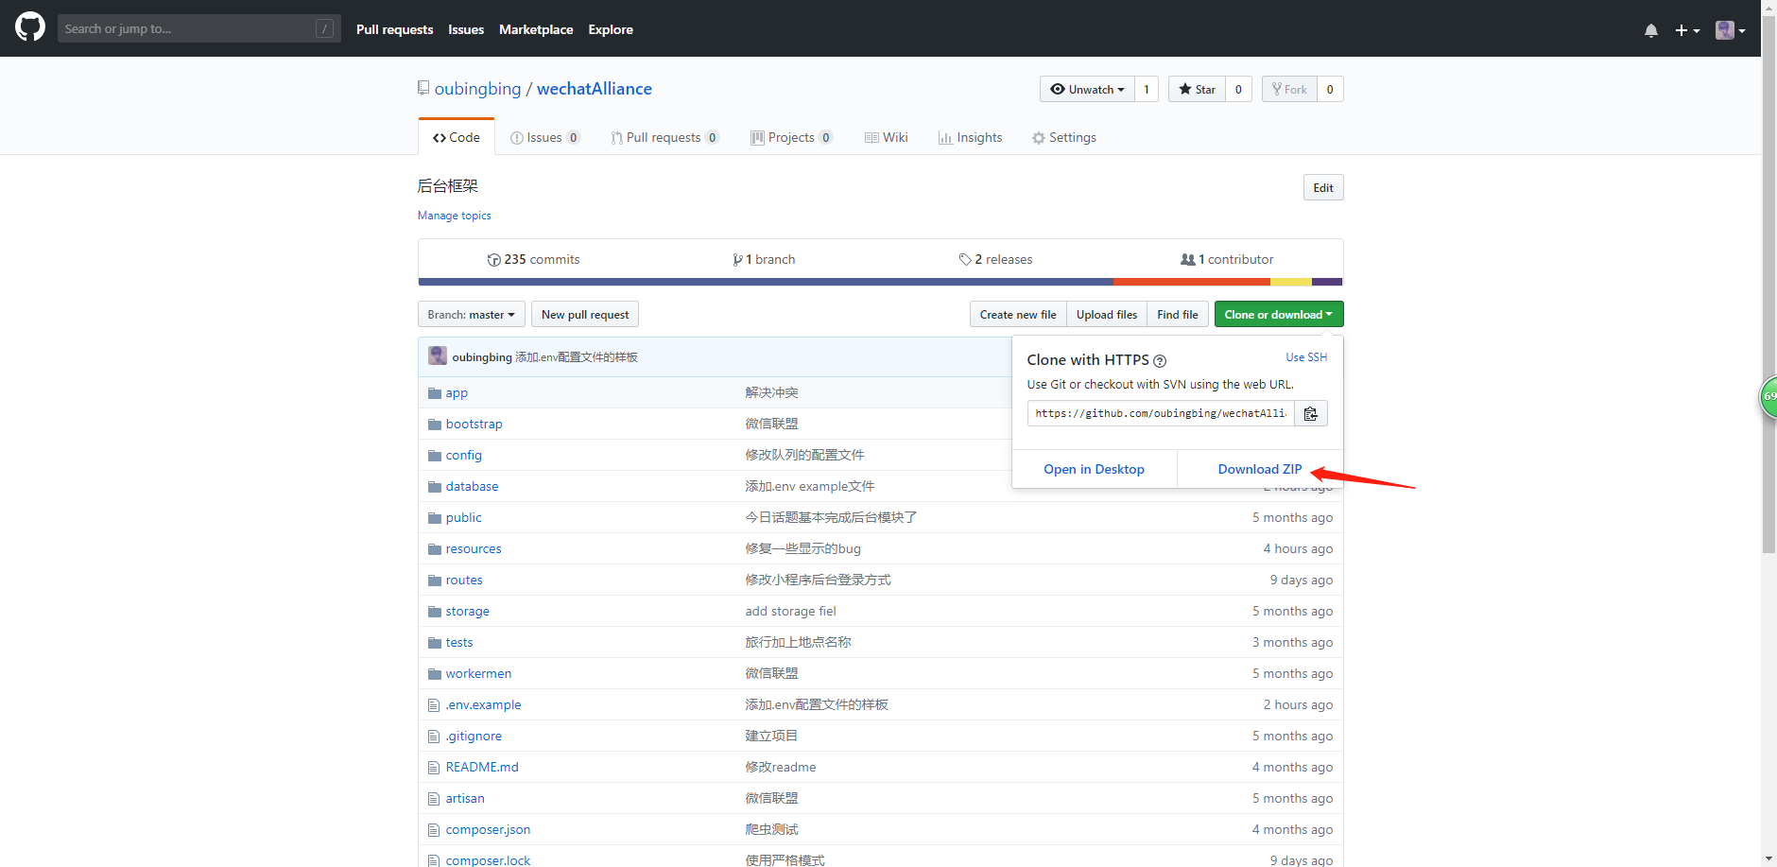Click the routes folder icon
The image size is (1777, 867).
[x=435, y=580]
